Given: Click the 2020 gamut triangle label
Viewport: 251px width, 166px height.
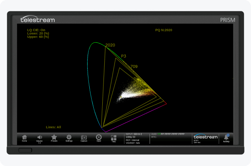Looking at the screenshot, I should point(110,45).
